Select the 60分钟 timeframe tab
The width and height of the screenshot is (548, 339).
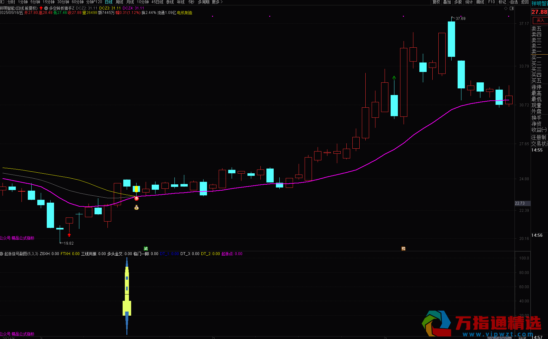click(x=78, y=2)
